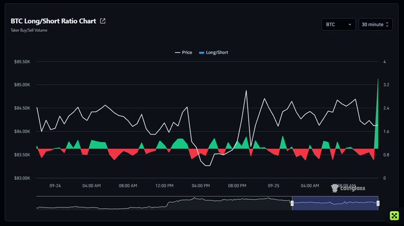Image resolution: width=404 pixels, height=226 pixels.
Task: Click the 0.8 ratio axis label
Action: point(386,155)
